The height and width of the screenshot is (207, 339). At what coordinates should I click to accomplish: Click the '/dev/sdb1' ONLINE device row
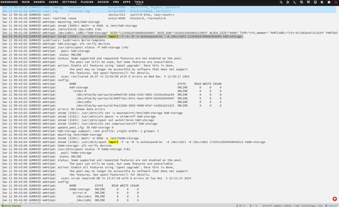(x=70, y=200)
